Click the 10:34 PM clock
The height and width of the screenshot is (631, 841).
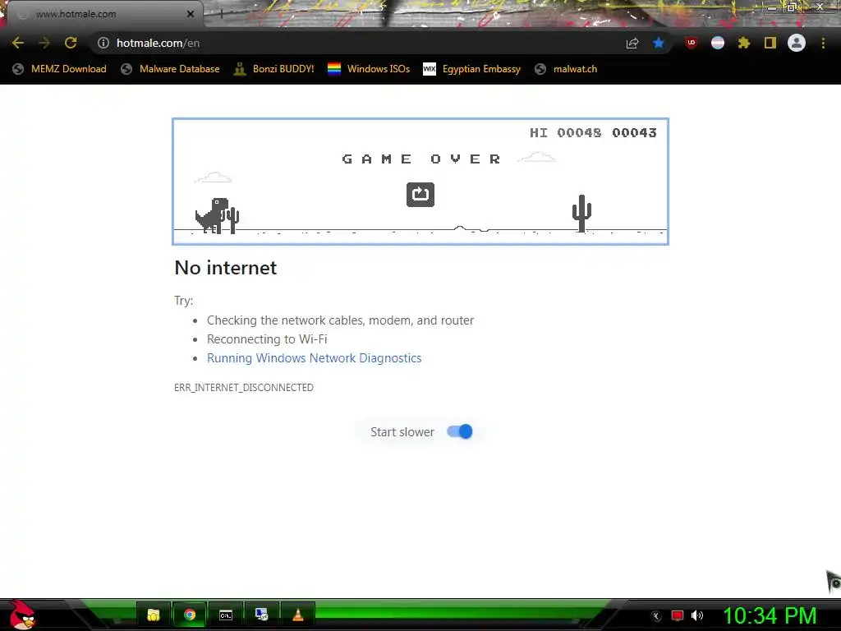coord(770,615)
